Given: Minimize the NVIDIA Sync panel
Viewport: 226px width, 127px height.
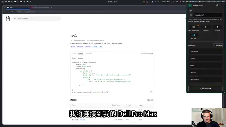Looking at the screenshot, I should (x=221, y=5).
